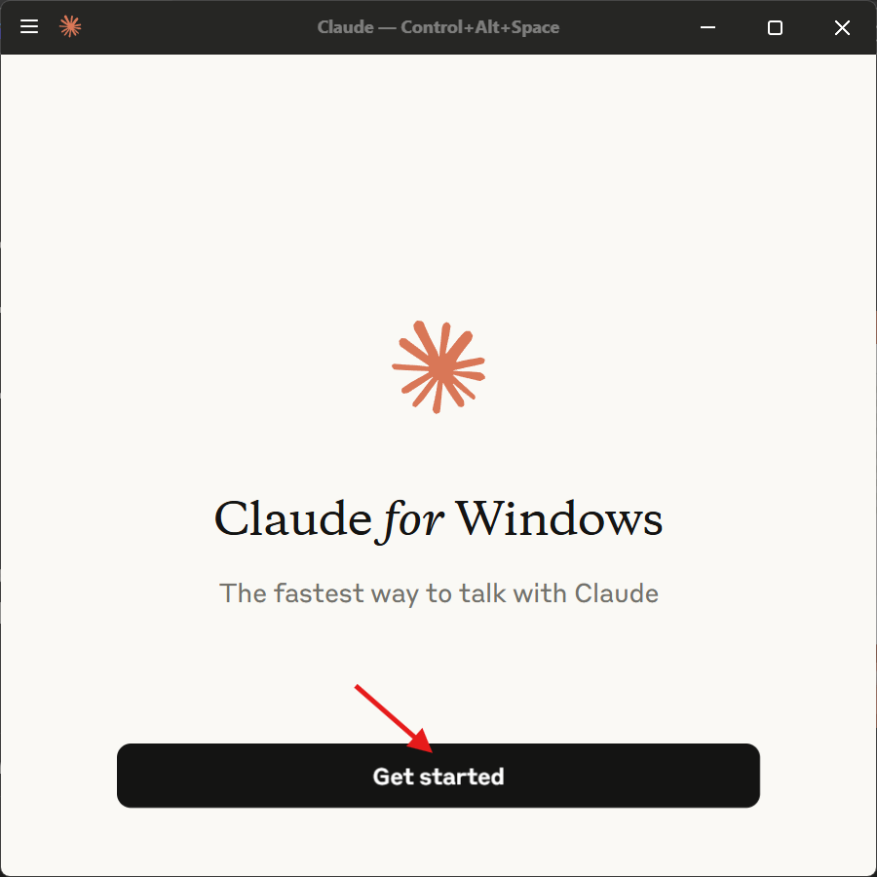877x877 pixels.
Task: Click the red arrow annotation's arrowhead
Action: [421, 742]
